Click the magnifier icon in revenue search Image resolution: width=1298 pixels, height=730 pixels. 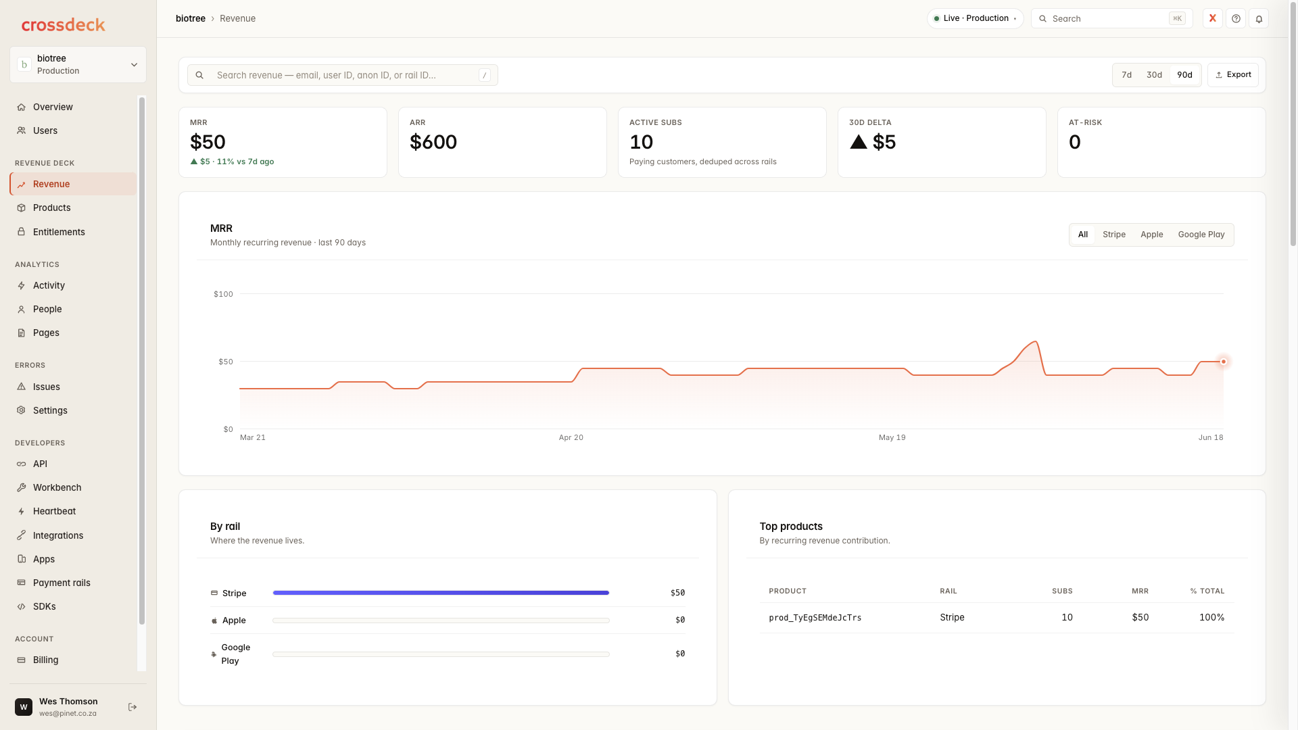coord(199,76)
